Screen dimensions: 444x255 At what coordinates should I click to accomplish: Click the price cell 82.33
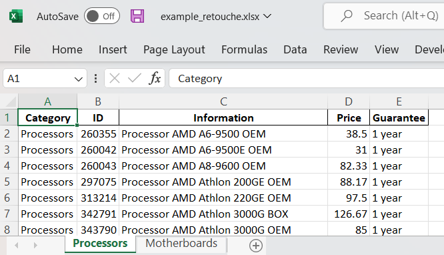pyautogui.click(x=349, y=166)
